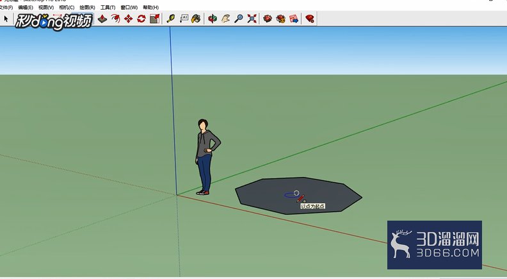507x279 pixels.
Task: Click the small blue circle in the octagon
Action: click(291, 195)
